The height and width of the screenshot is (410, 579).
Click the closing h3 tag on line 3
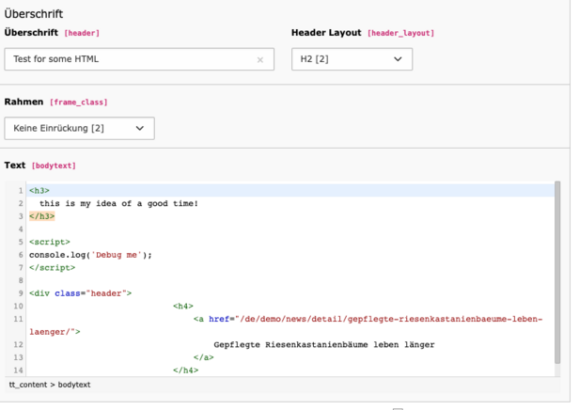[x=41, y=216]
